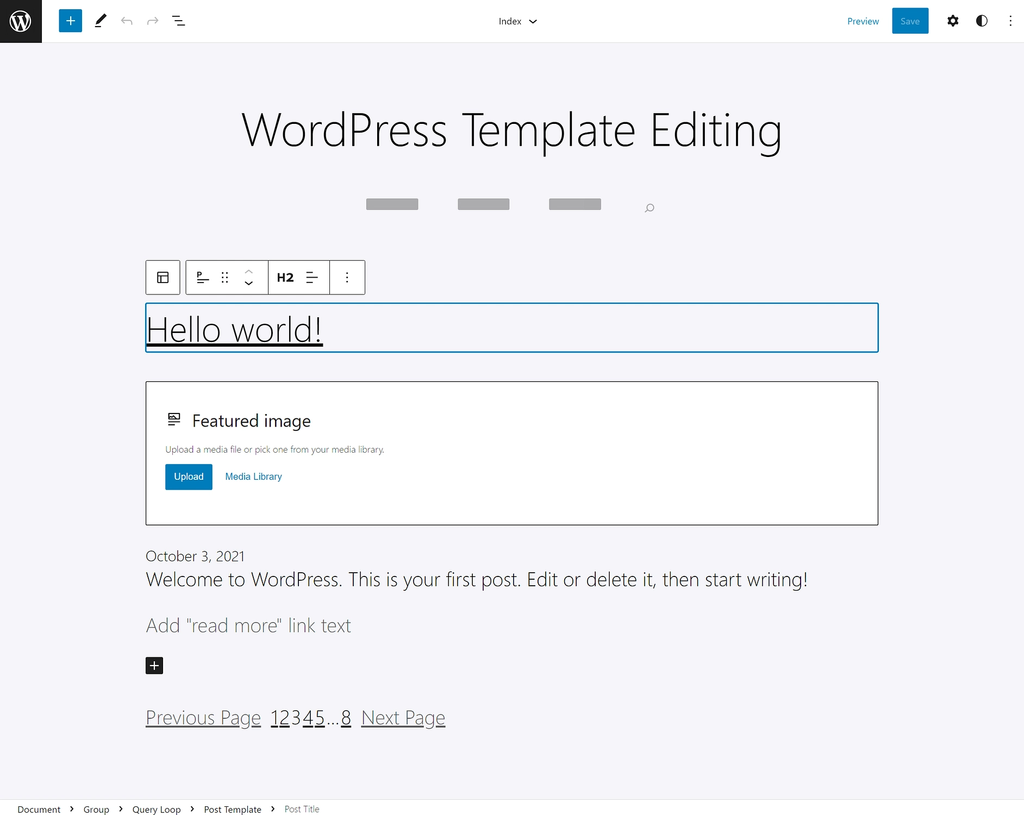Click the Next Page link
Viewport: 1024px width, 815px height.
pyautogui.click(x=403, y=718)
